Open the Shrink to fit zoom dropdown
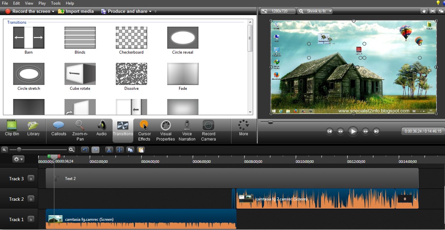The height and width of the screenshot is (230, 445). click(x=315, y=11)
